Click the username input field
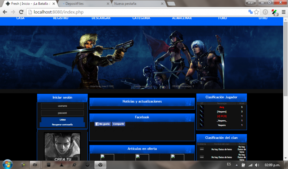This screenshot has width=288, height=169. pos(62,106)
